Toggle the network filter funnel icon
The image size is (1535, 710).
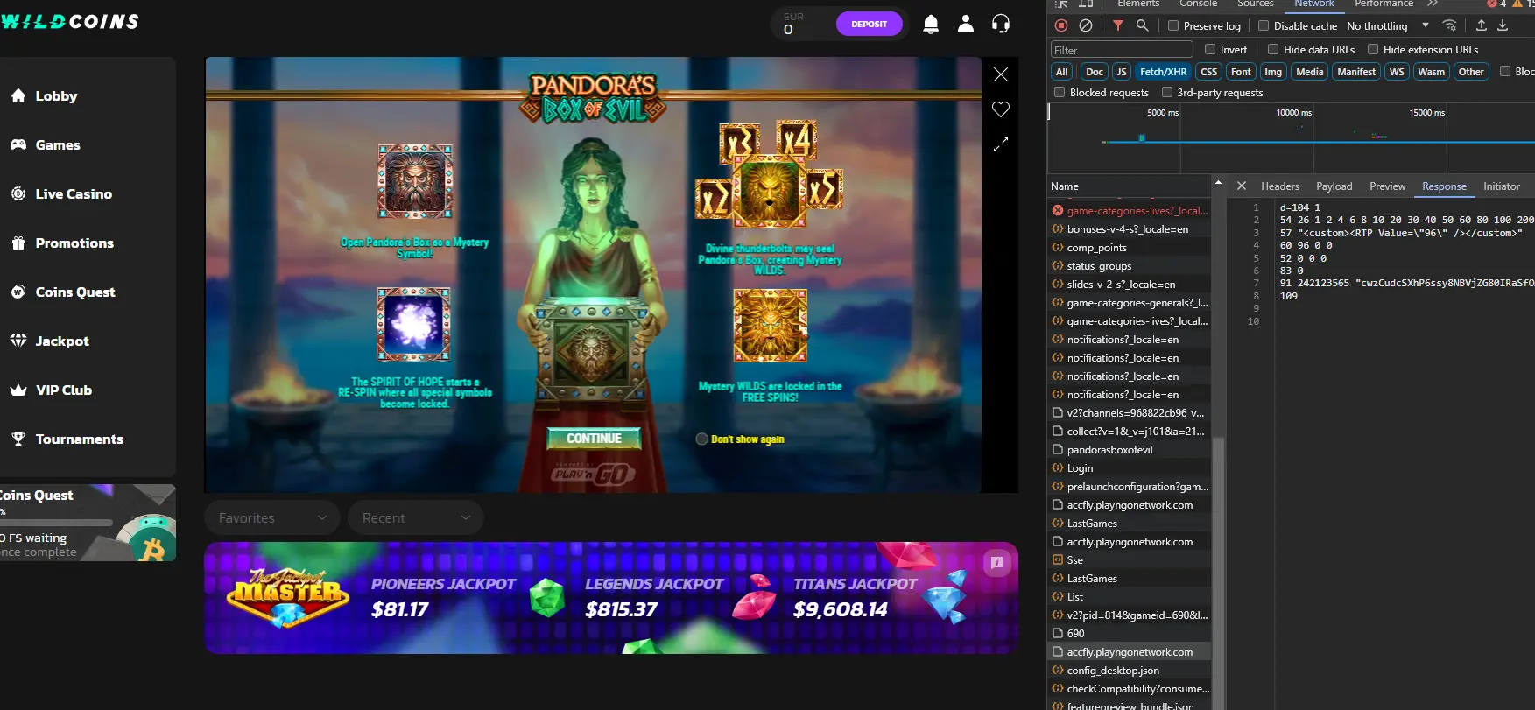1118,25
